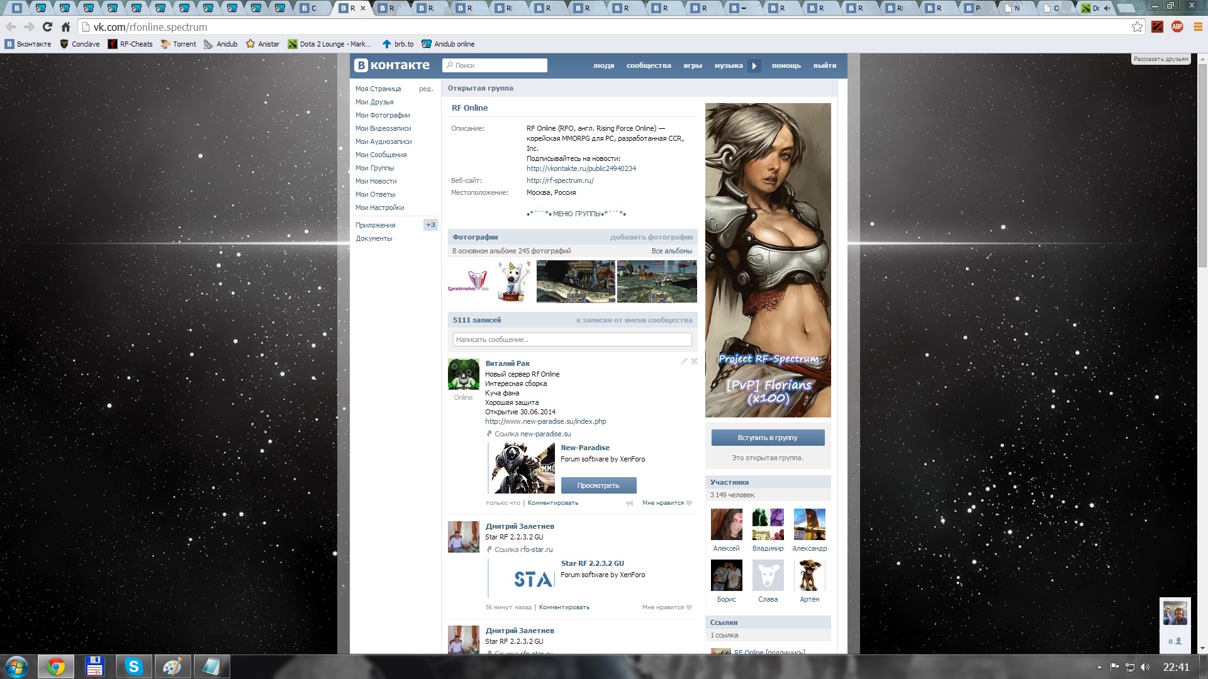
Task: Reload the page with the refresh icon
Action: (47, 27)
